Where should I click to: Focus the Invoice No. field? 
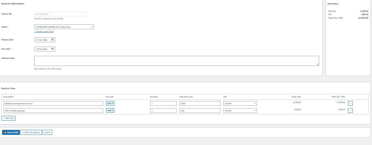click(x=60, y=14)
